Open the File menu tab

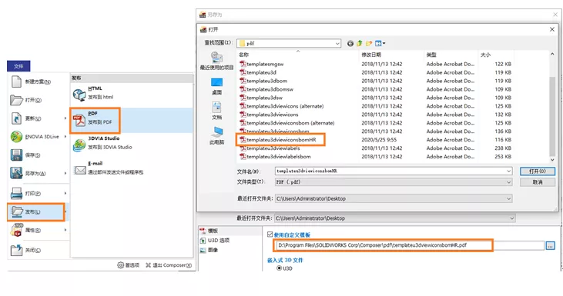coord(18,66)
